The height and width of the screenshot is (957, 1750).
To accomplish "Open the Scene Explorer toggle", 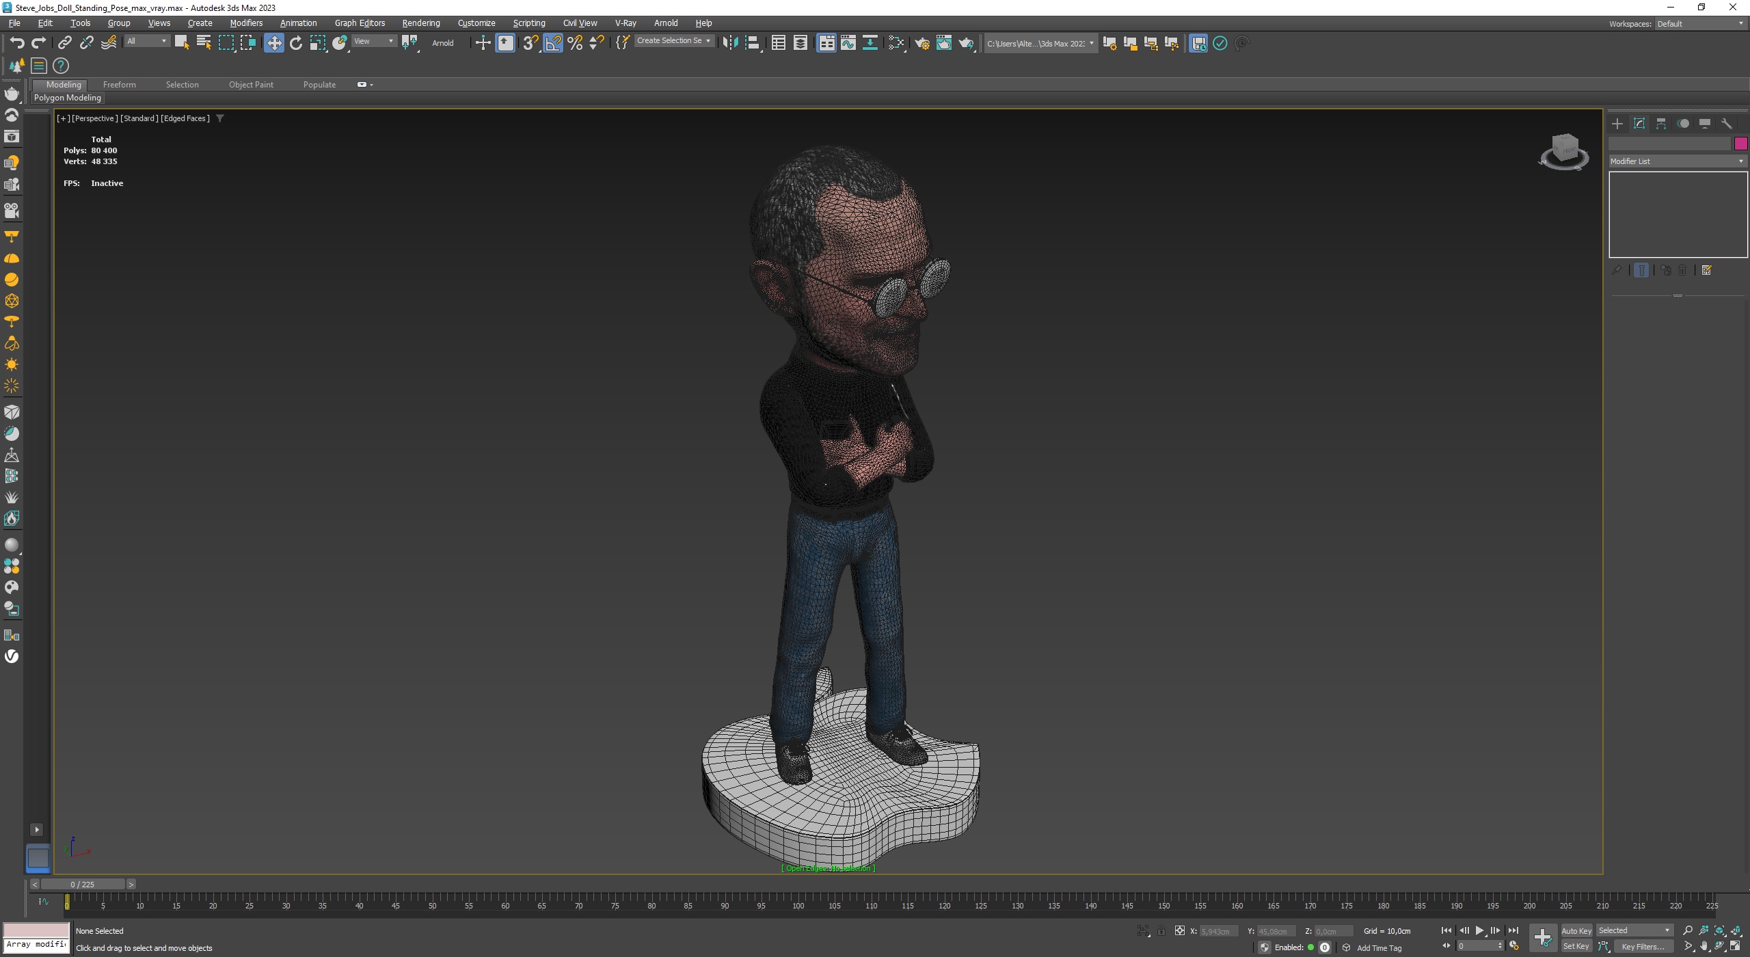I will point(778,43).
